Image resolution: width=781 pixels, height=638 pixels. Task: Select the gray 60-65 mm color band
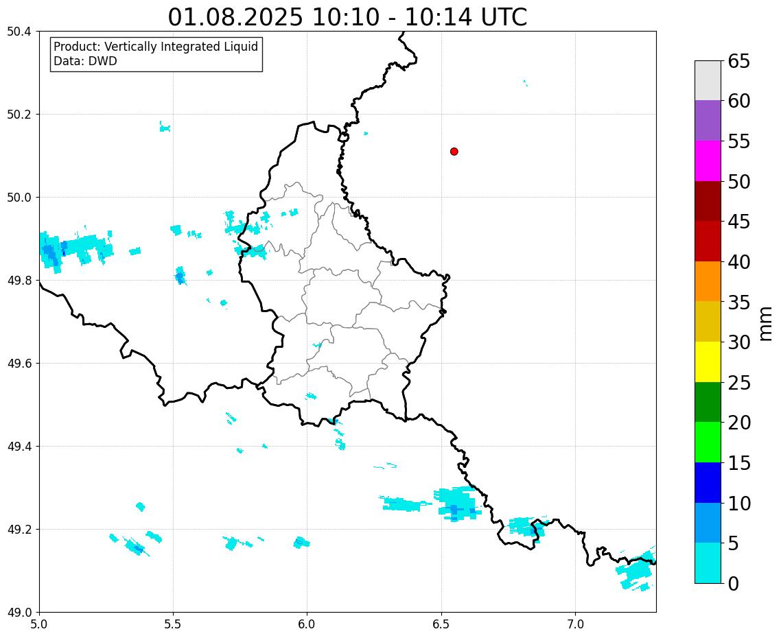click(708, 81)
